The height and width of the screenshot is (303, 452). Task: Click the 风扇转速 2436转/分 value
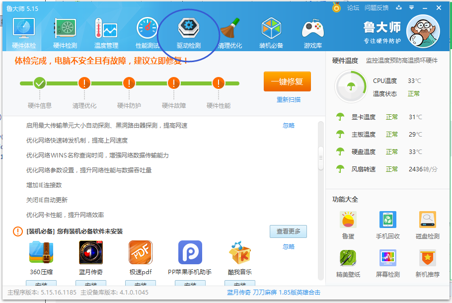click(x=423, y=169)
